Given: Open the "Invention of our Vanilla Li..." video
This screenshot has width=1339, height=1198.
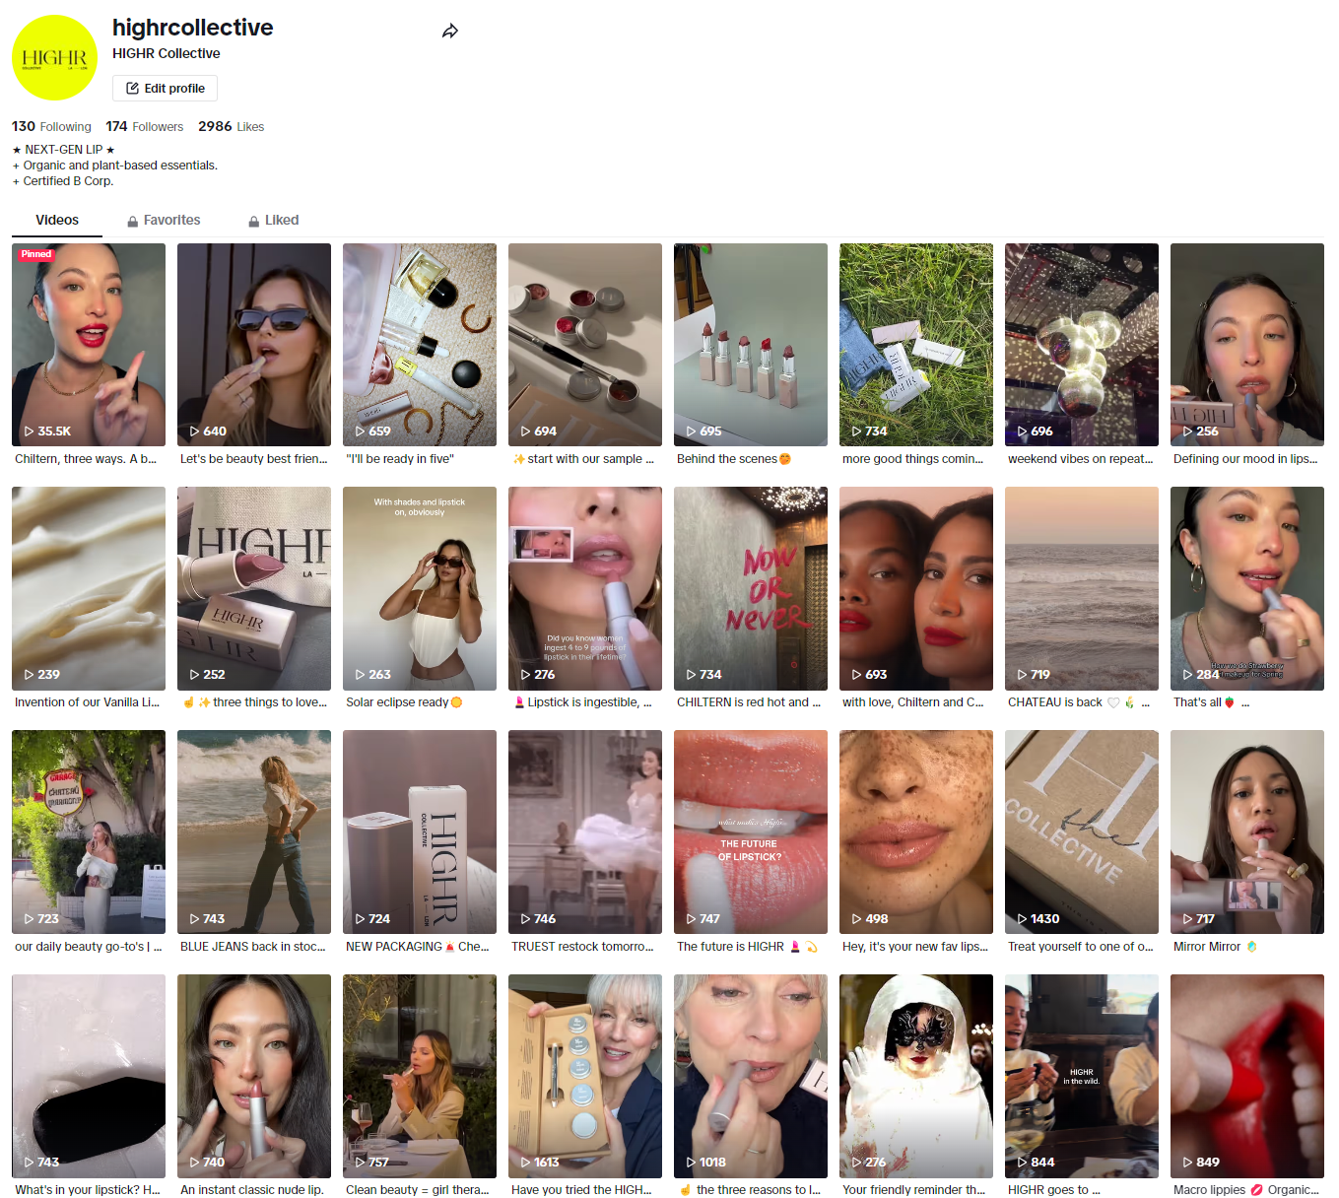Looking at the screenshot, I should point(89,588).
